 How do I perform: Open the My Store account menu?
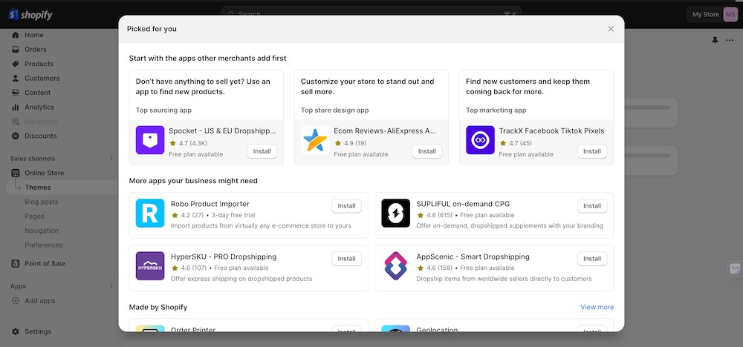point(713,14)
